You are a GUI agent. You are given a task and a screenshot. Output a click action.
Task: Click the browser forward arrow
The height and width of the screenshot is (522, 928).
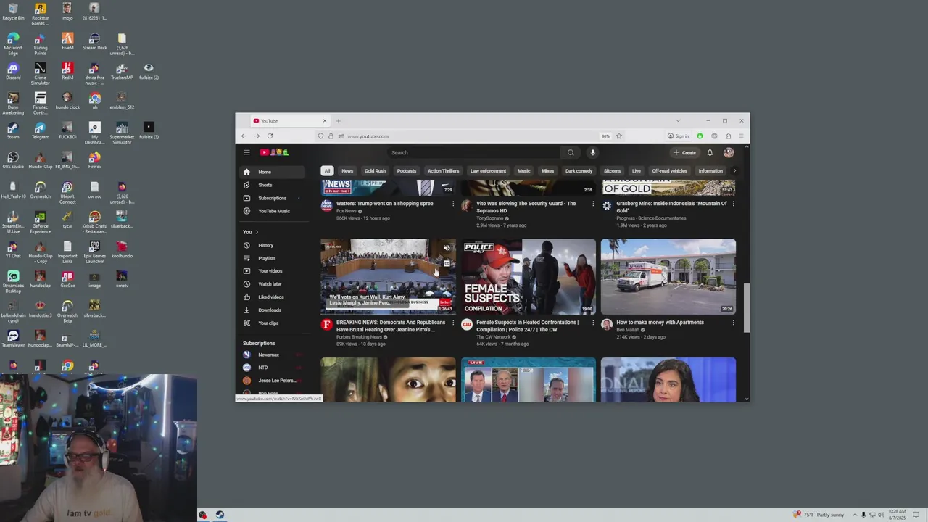click(257, 136)
